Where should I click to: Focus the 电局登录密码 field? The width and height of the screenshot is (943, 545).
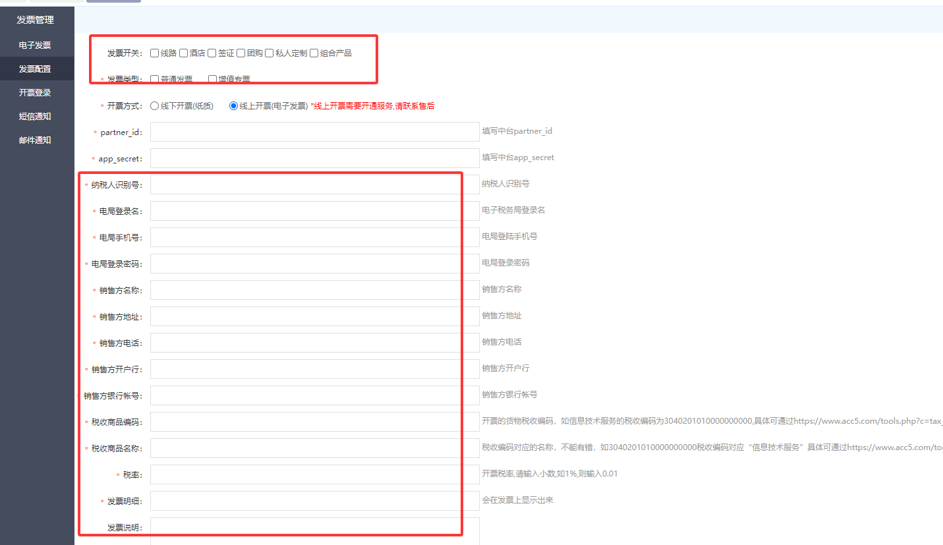(304, 264)
